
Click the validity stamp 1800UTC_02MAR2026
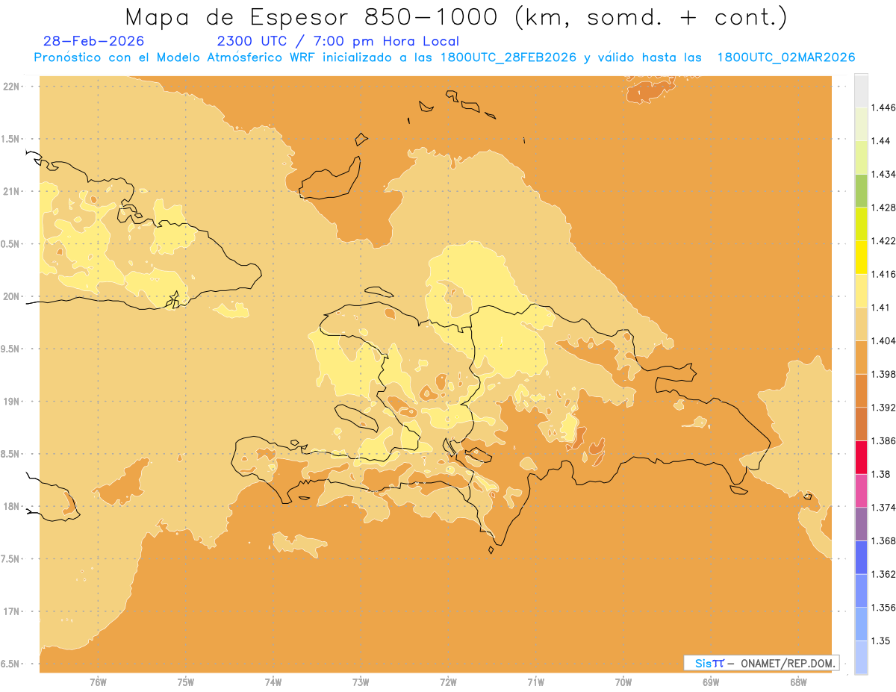[x=786, y=57]
